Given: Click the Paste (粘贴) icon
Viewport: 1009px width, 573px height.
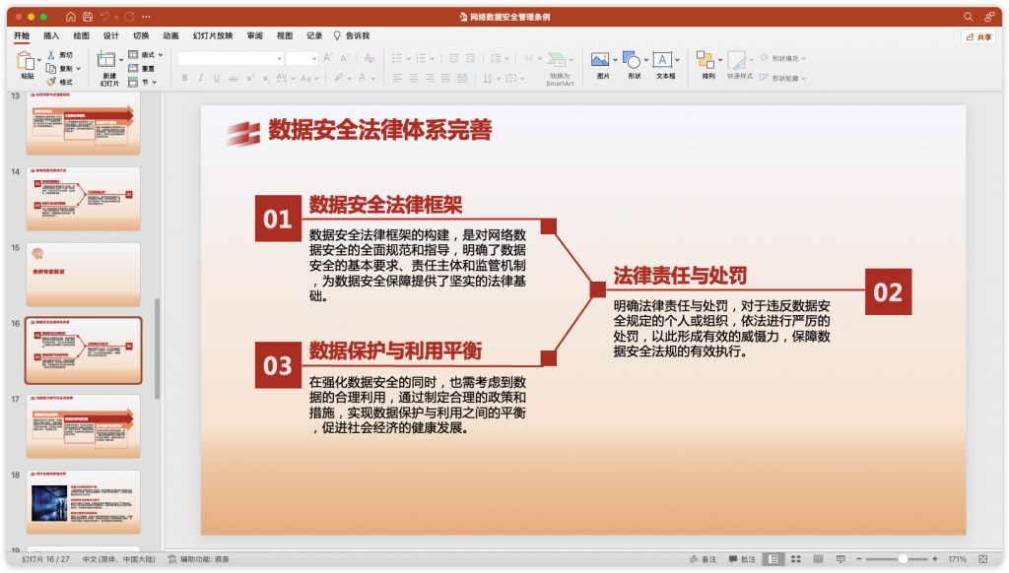Looking at the screenshot, I should (x=27, y=62).
